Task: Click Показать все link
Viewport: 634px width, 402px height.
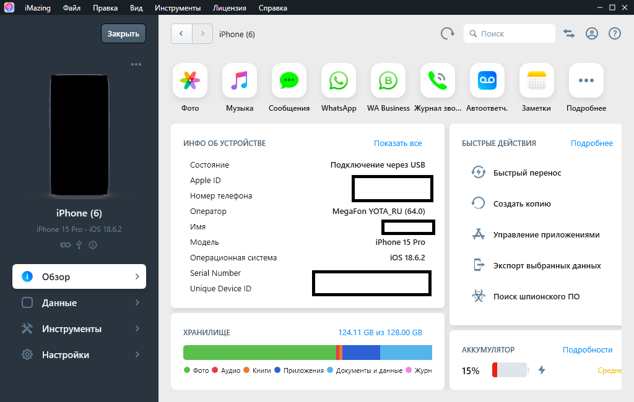Action: [x=398, y=143]
